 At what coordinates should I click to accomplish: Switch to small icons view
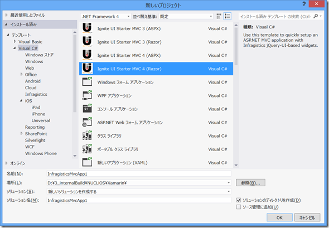point(219,16)
